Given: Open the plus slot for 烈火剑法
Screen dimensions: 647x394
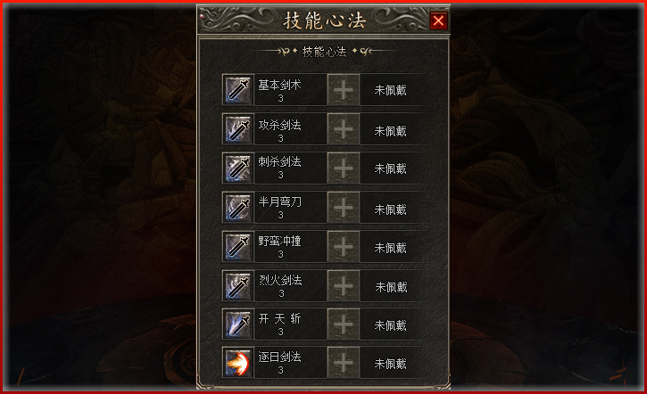Looking at the screenshot, I should click(344, 285).
